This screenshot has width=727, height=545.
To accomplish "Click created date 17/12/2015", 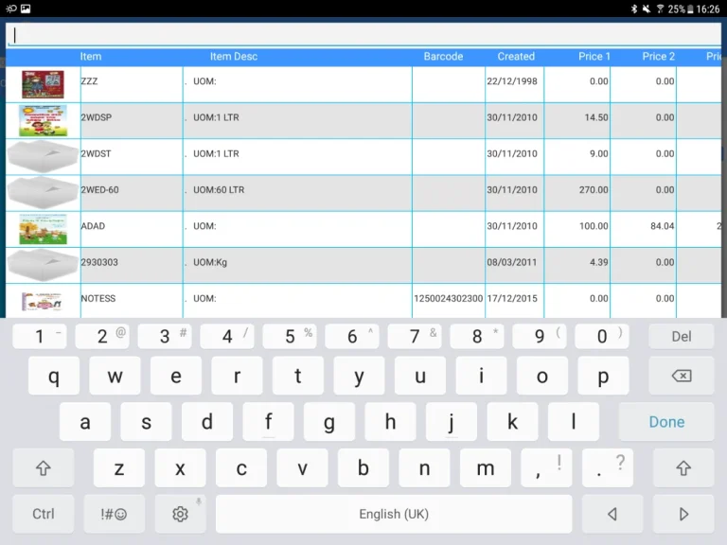I will (x=512, y=298).
